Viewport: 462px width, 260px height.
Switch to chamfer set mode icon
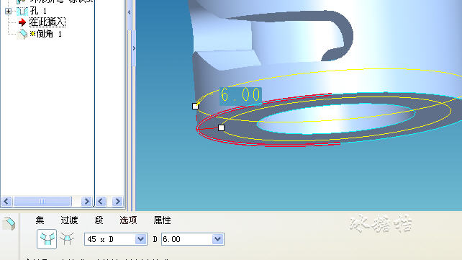tap(47, 239)
